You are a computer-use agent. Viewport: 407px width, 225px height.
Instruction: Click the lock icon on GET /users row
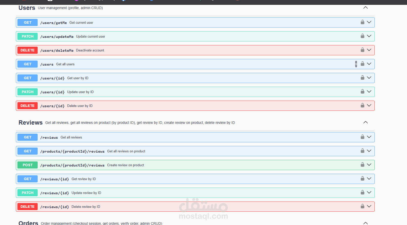coord(362,64)
